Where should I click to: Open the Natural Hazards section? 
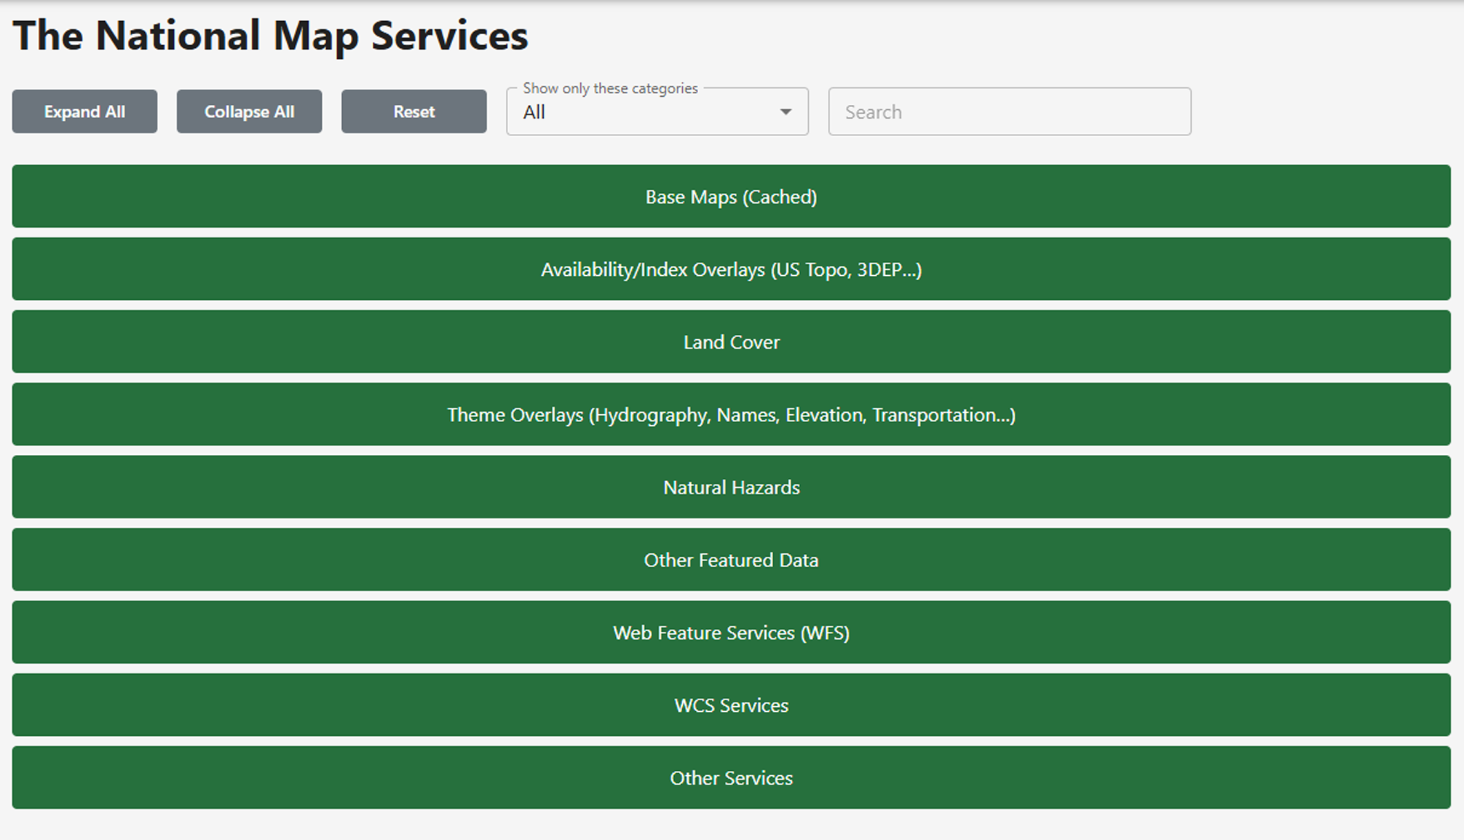(x=731, y=488)
